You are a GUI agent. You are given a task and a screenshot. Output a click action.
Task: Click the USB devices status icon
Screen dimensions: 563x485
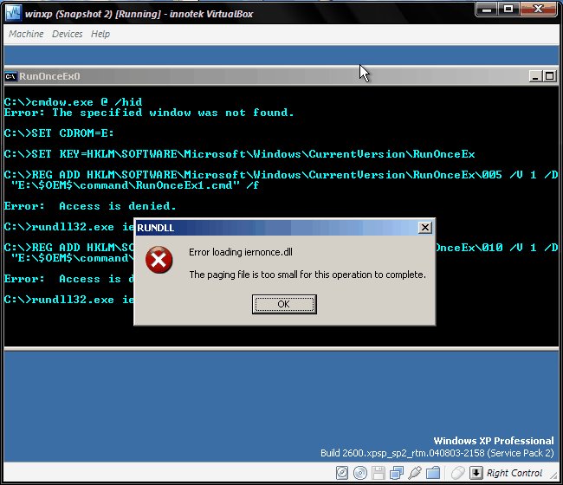coord(415,473)
